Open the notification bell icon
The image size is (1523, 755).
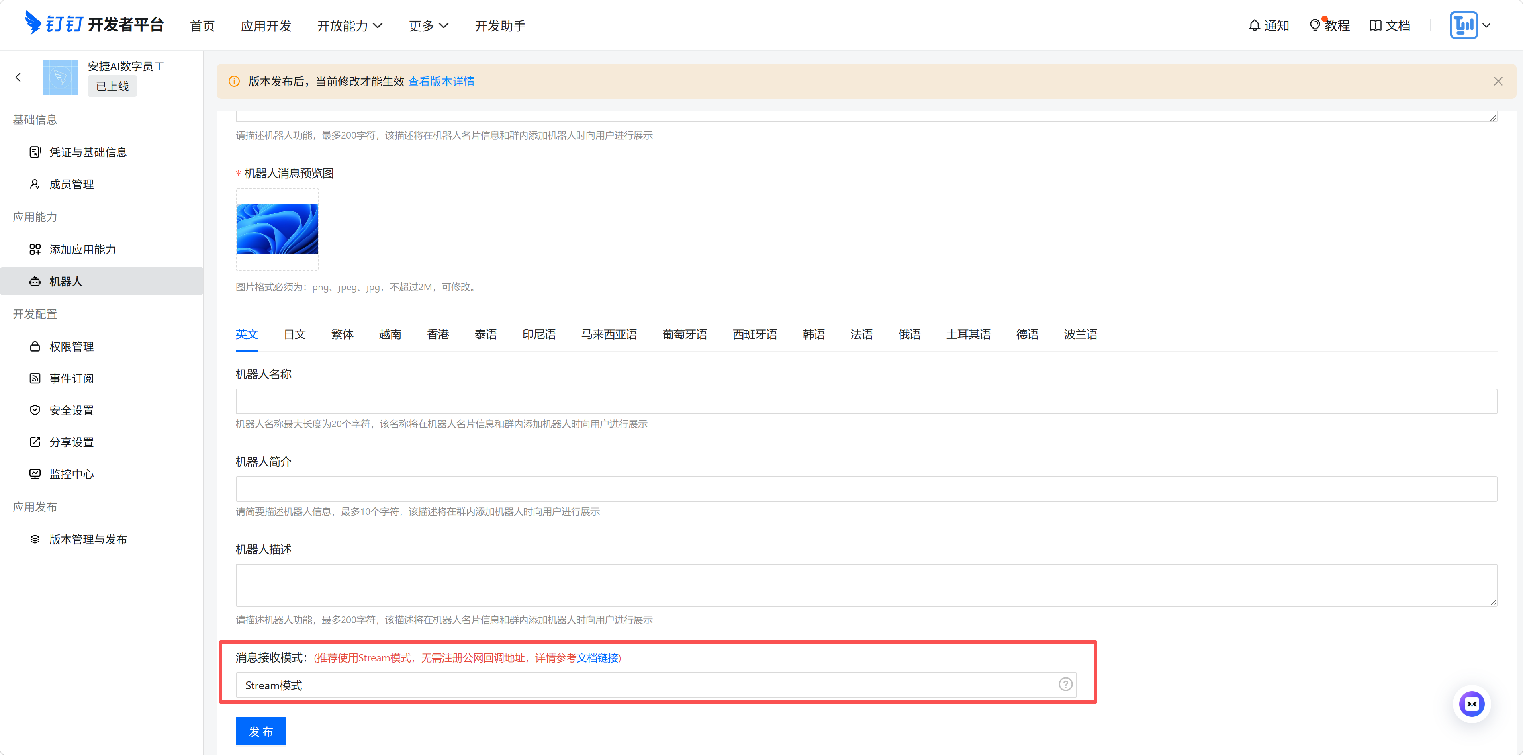(x=1254, y=25)
